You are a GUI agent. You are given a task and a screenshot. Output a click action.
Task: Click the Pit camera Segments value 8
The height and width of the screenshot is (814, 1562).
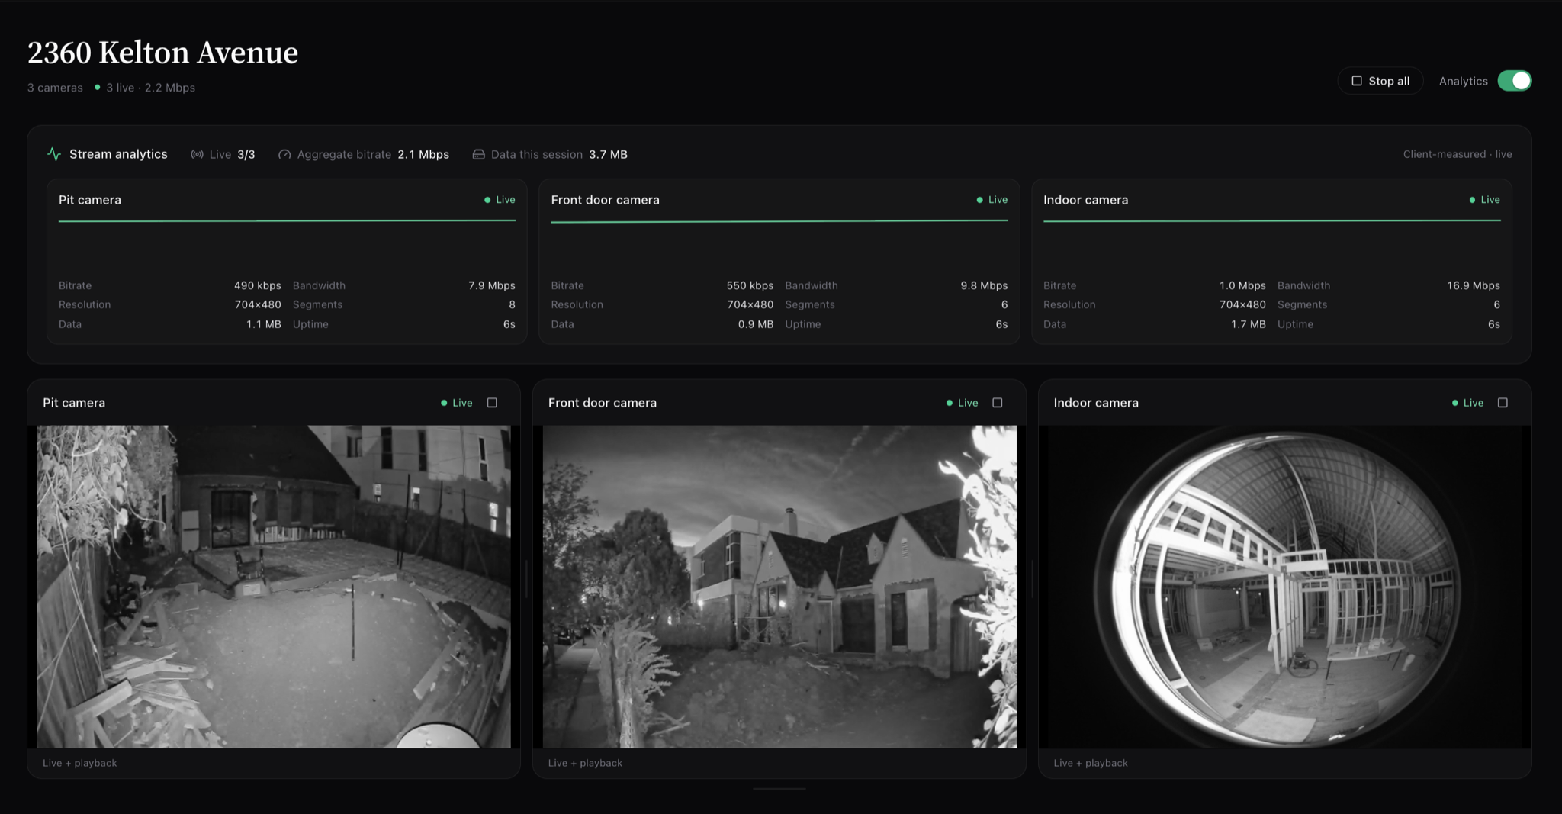click(512, 304)
